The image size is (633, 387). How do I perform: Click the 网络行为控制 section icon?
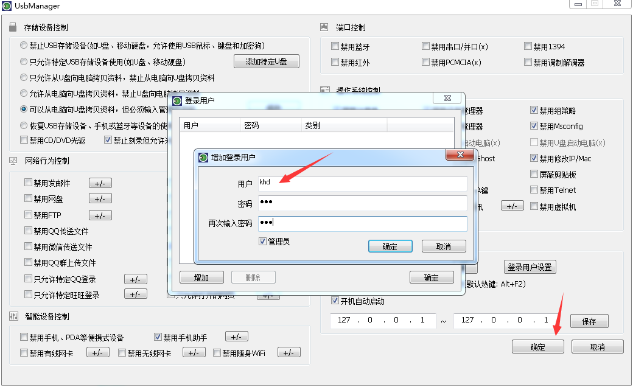point(12,161)
